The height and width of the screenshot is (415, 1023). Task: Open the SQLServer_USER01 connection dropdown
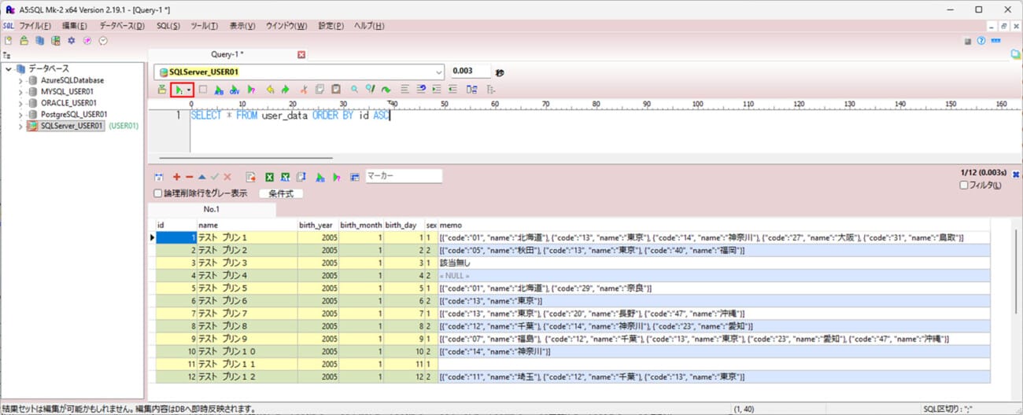[438, 72]
